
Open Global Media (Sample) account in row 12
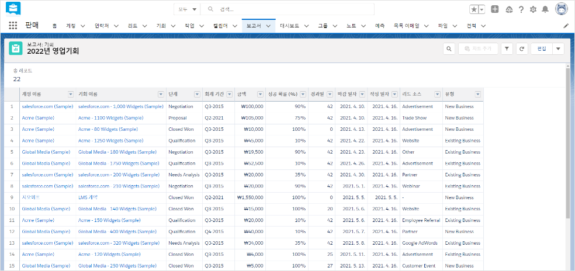point(46,231)
